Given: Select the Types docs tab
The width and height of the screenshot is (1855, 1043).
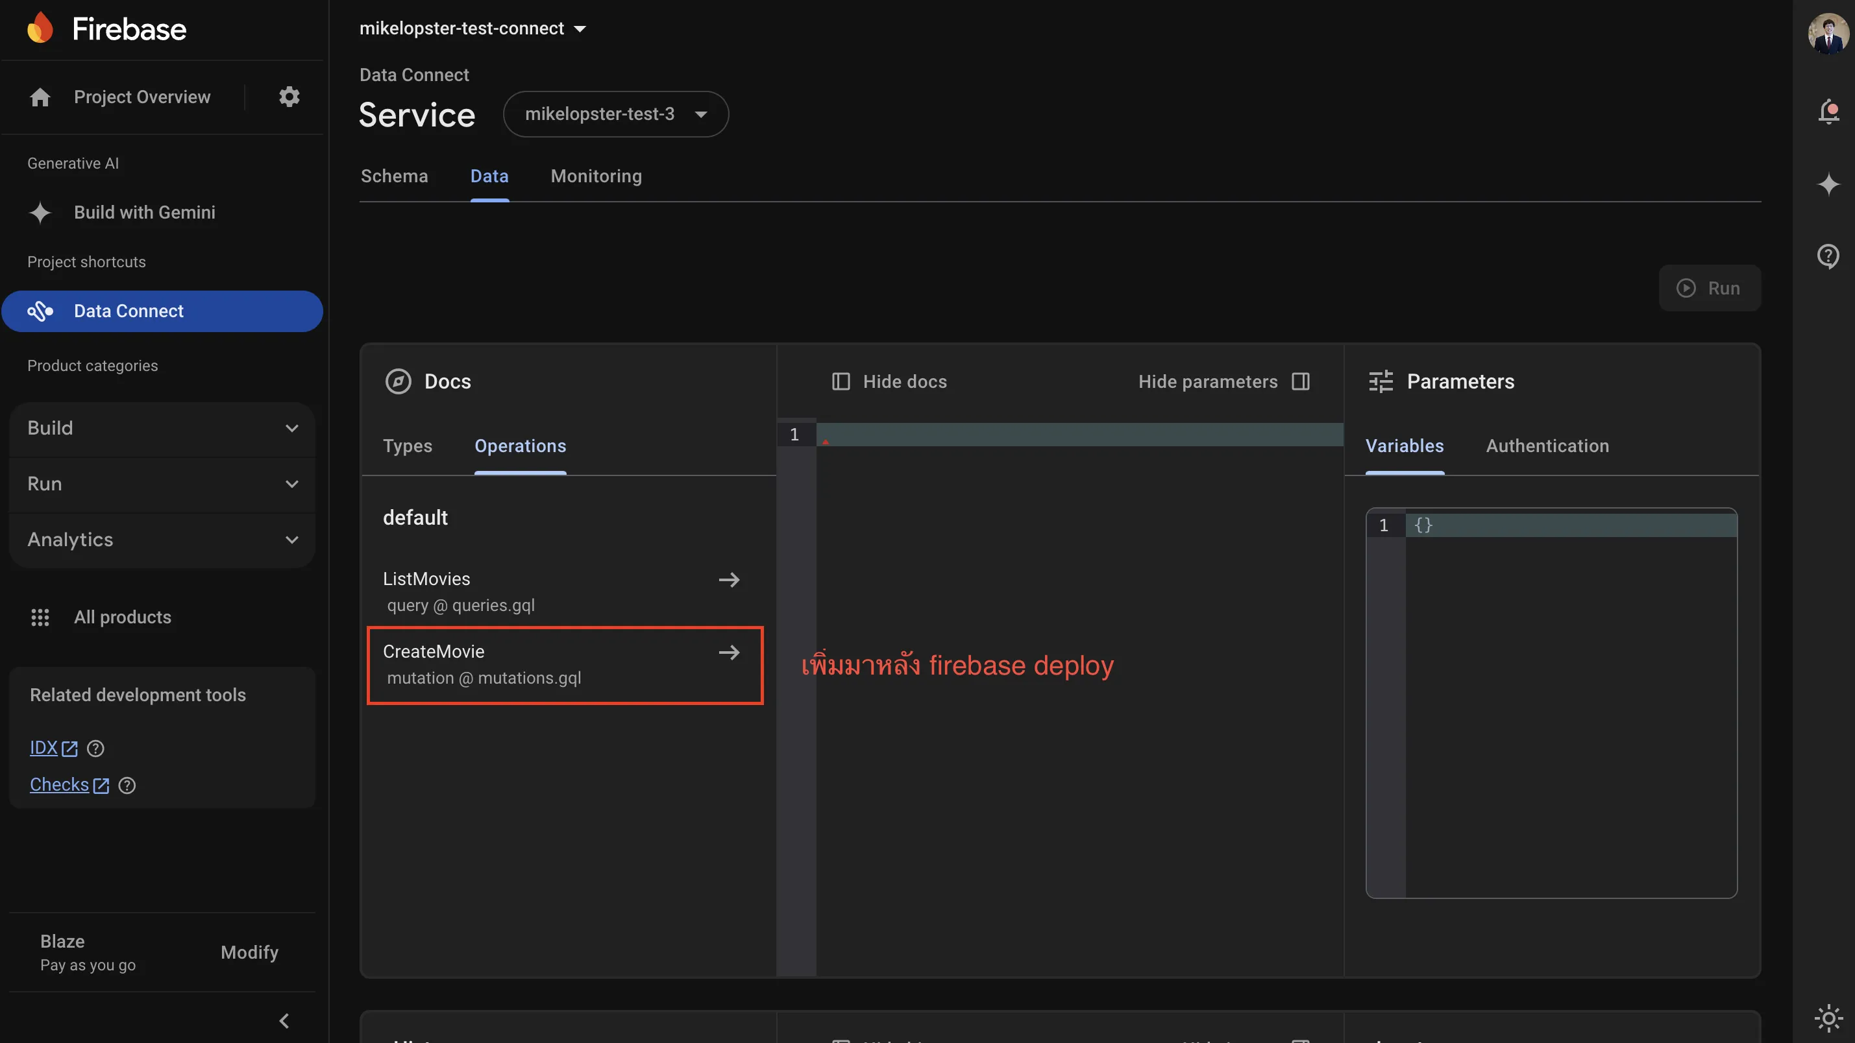Looking at the screenshot, I should pos(408,446).
